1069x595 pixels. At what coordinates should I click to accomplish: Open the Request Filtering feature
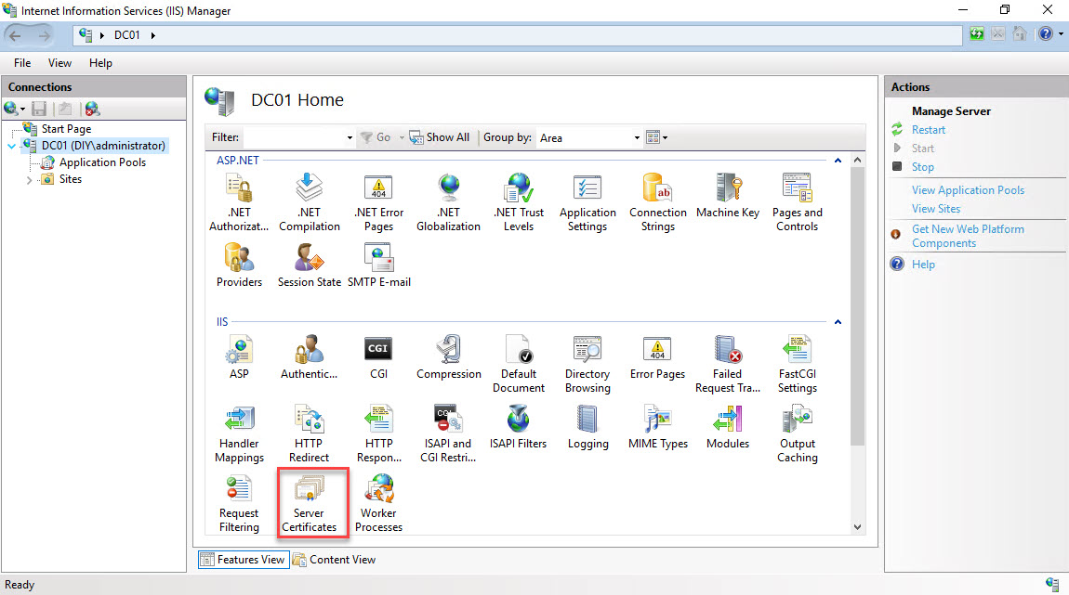pos(239,501)
